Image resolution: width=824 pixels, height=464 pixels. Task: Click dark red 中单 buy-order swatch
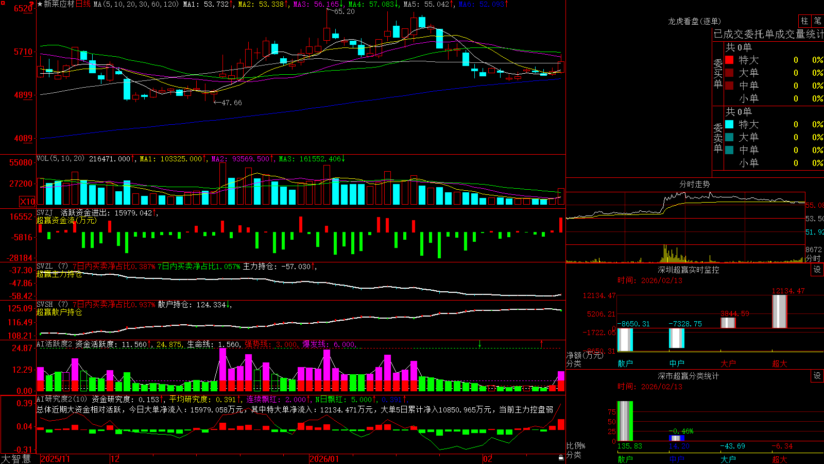point(729,85)
